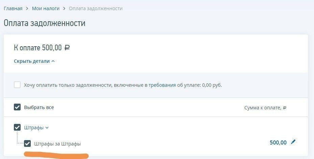
Task: Click the 'Выбрать все' label text
Action: pos(39,107)
